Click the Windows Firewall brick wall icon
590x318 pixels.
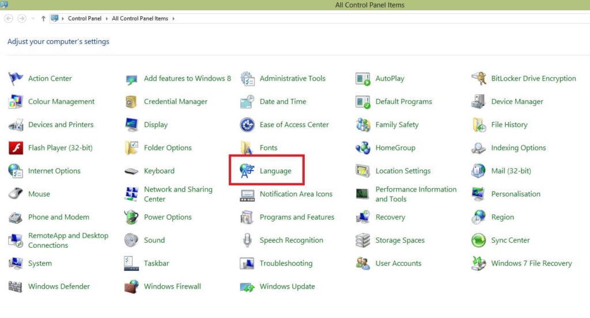131,286
